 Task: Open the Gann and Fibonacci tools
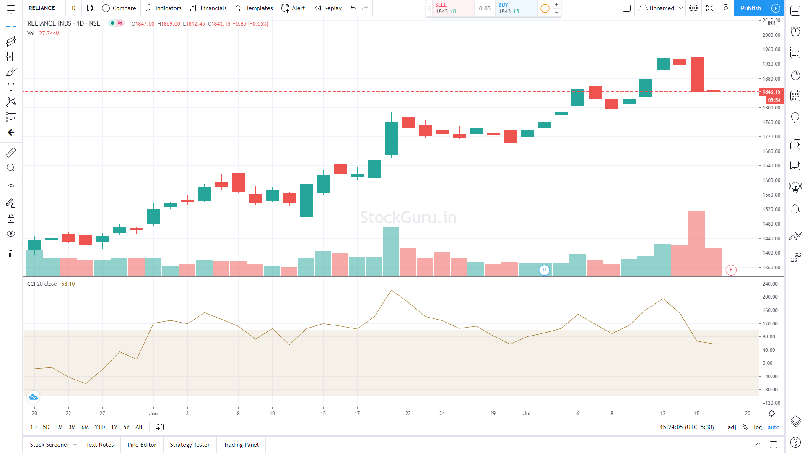pos(11,57)
